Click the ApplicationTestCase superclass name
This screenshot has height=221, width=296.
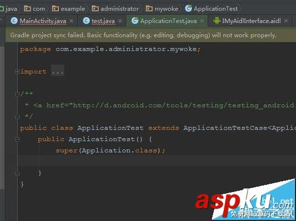click(225, 128)
